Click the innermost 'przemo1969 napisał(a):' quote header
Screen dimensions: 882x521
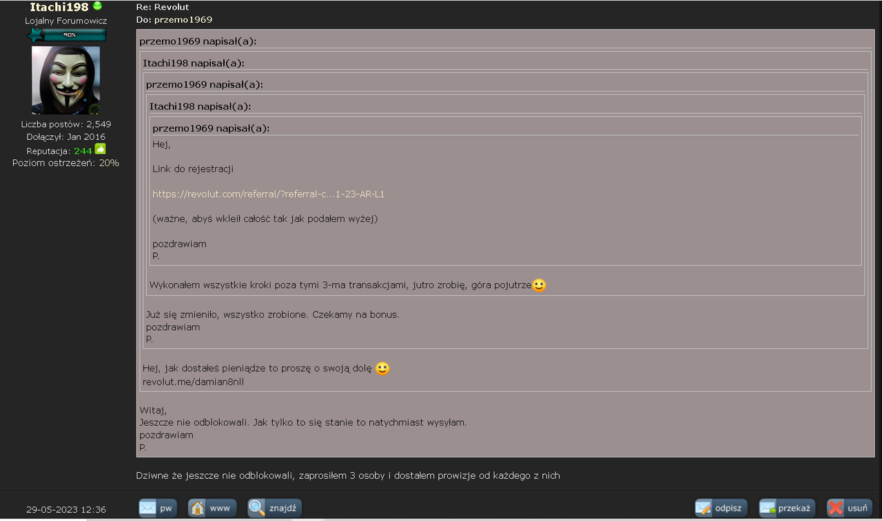point(211,128)
